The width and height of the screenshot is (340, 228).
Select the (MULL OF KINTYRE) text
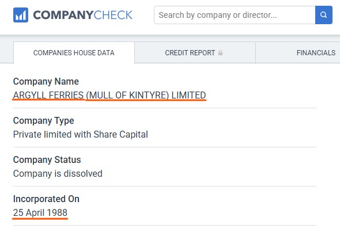(x=127, y=95)
